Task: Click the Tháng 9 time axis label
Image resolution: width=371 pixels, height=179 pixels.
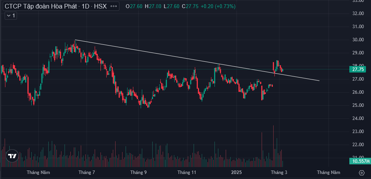Action: [138, 172]
